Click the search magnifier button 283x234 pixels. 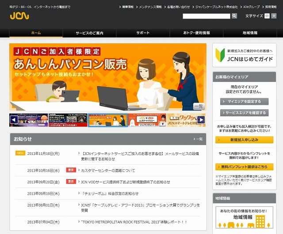(x=234, y=16)
